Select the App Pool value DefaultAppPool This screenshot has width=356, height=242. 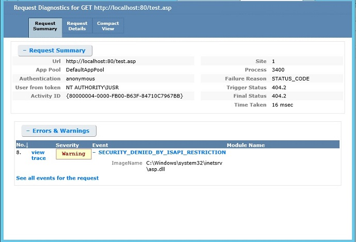(x=85, y=70)
